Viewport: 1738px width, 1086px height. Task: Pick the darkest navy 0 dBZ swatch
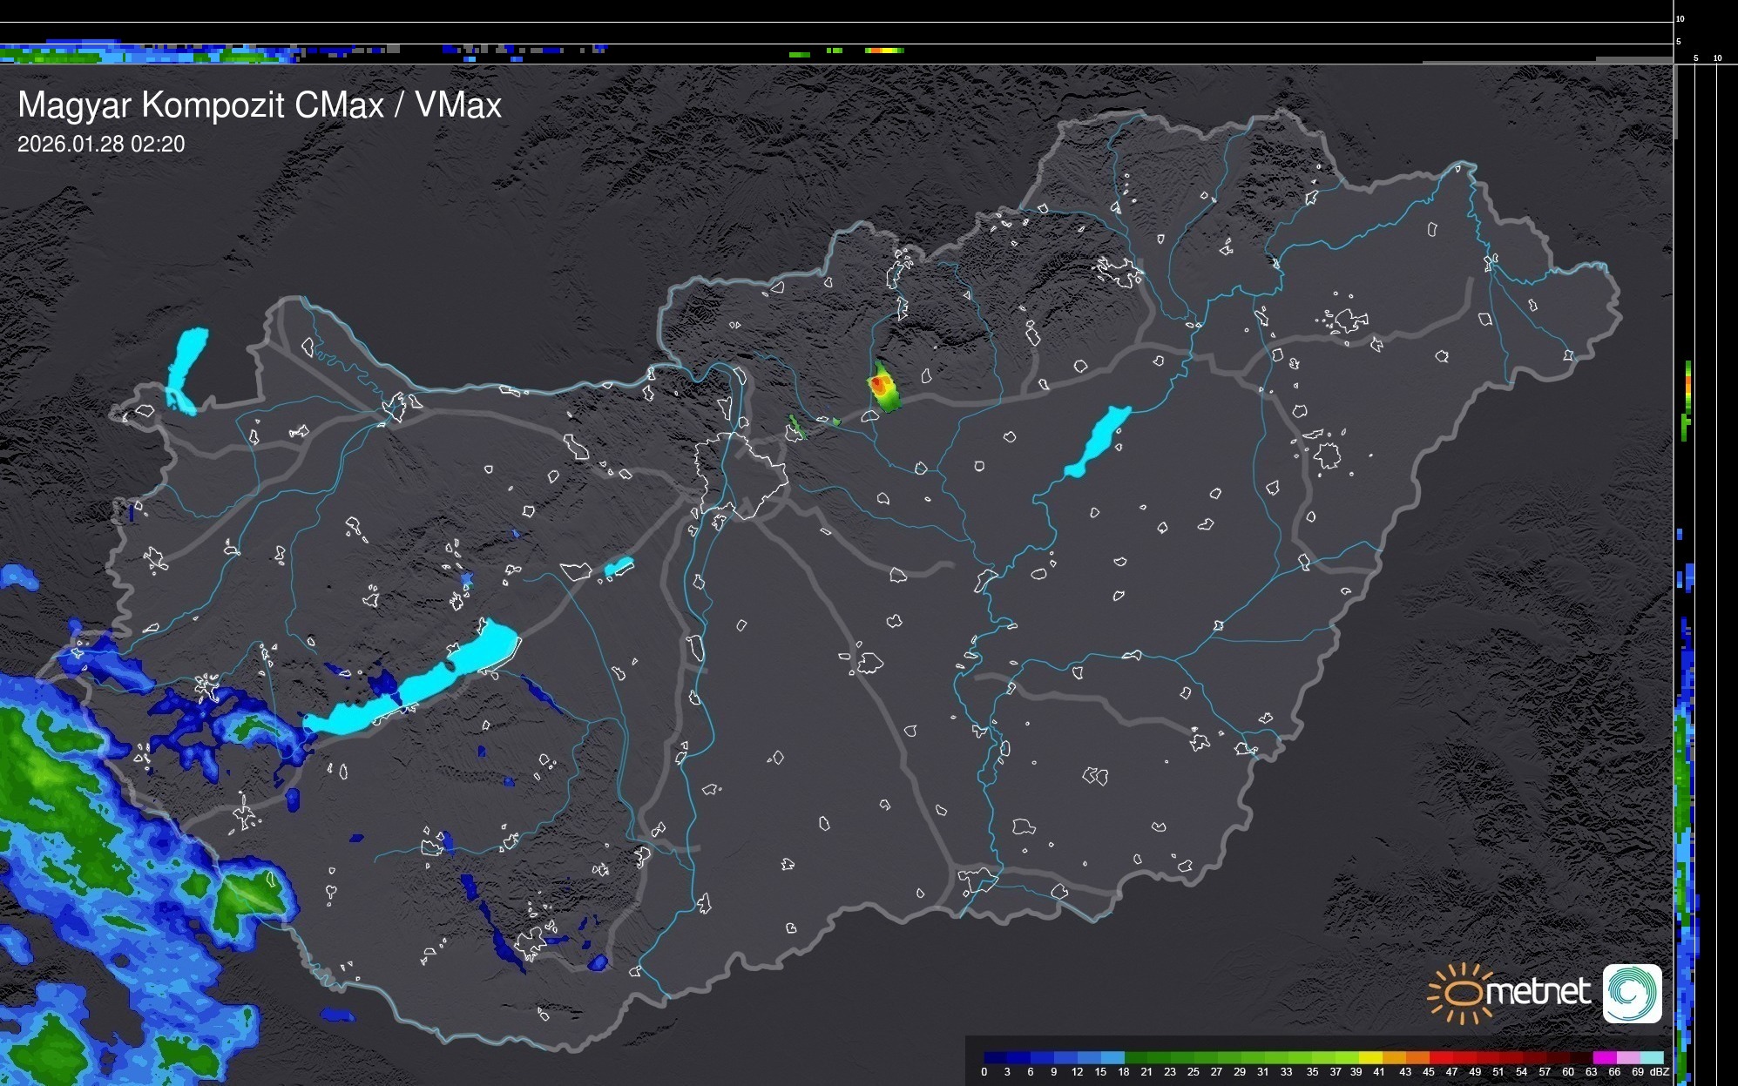click(x=996, y=1057)
